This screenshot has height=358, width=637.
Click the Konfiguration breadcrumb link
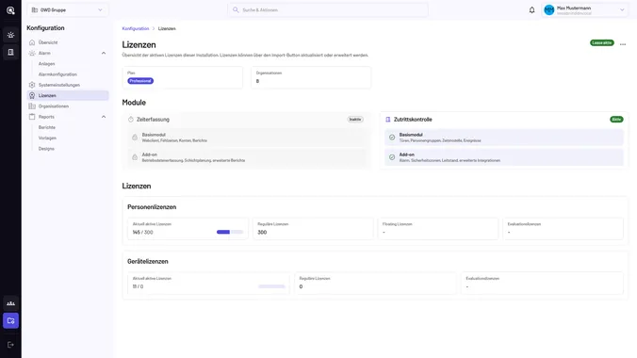[136, 28]
